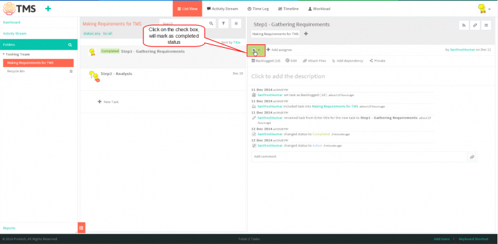This screenshot has width=498, height=244.
Task: Click the filter funnel icon
Action: coord(224,23)
